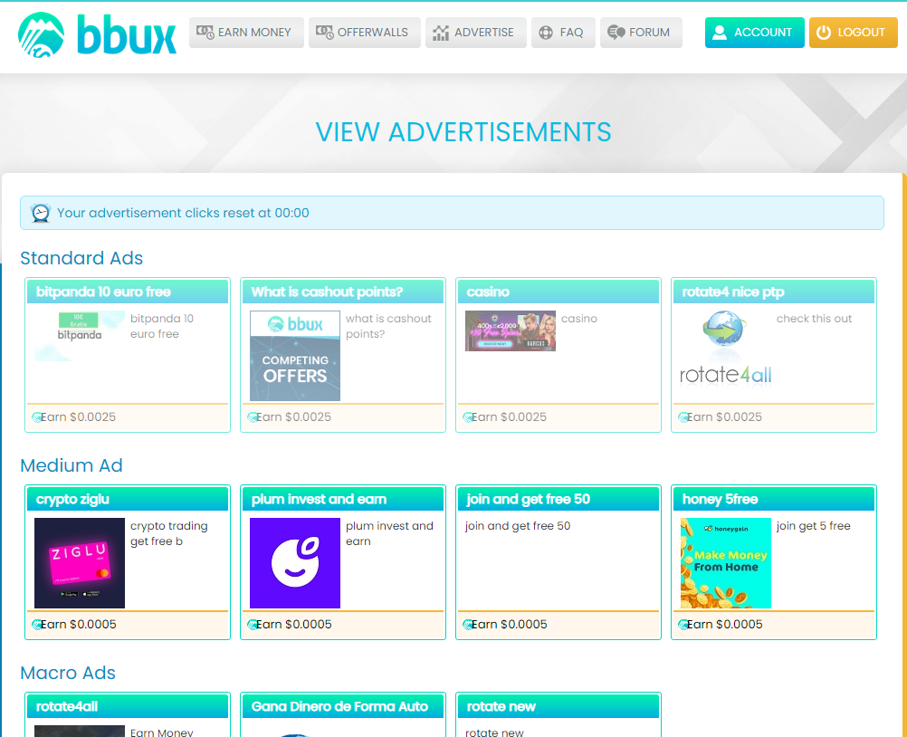Open the Account button
The width and height of the screenshot is (907, 737).
coord(754,33)
